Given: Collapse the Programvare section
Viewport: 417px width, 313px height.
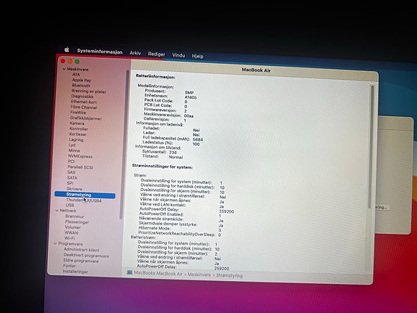Looking at the screenshot, I should [55, 243].
